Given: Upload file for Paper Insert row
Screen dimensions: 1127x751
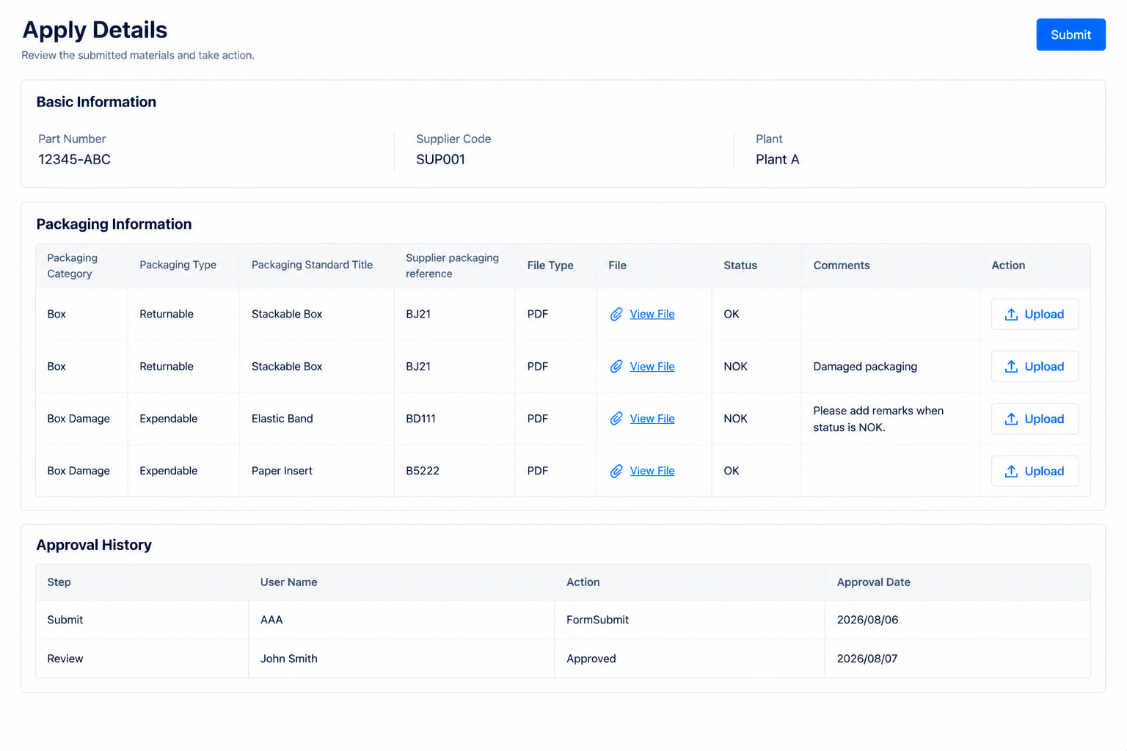Looking at the screenshot, I should coord(1035,471).
